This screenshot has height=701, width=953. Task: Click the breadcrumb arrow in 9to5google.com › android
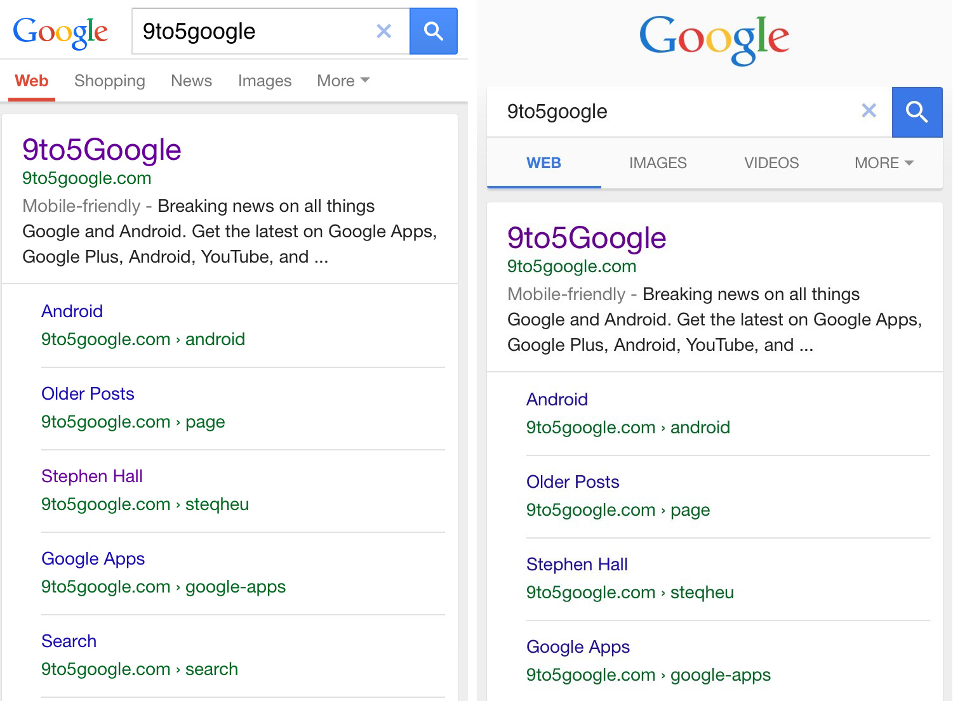(175, 339)
